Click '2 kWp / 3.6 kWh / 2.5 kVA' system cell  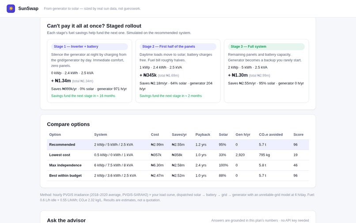point(115,176)
